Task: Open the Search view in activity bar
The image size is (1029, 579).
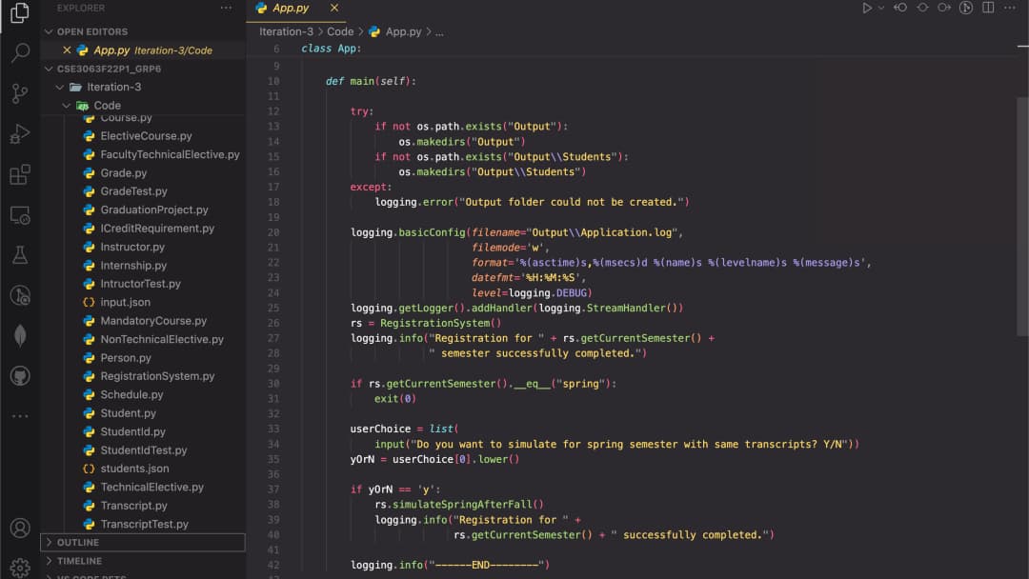Action: (21, 52)
